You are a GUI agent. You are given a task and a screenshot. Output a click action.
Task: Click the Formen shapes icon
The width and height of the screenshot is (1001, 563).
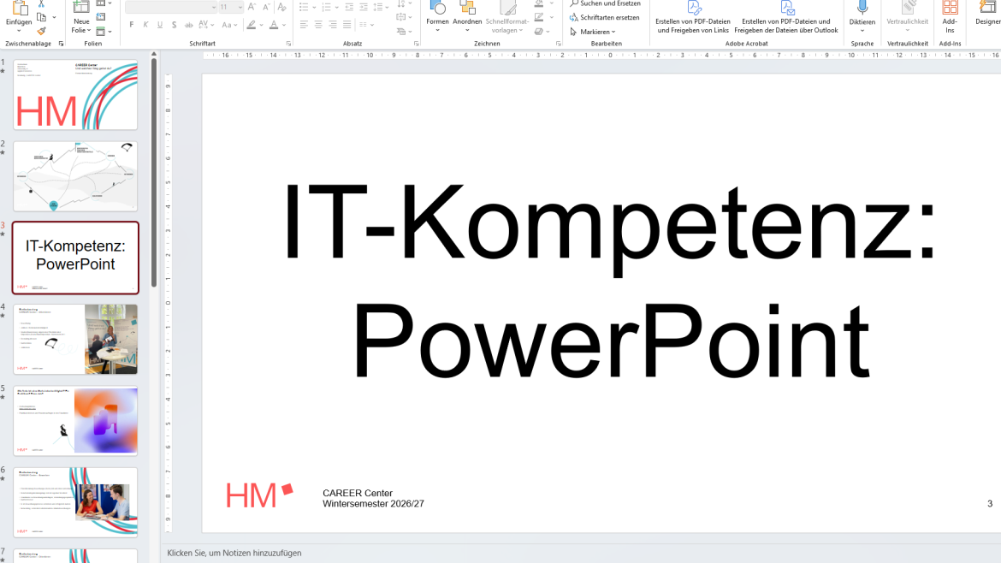pyautogui.click(x=437, y=8)
